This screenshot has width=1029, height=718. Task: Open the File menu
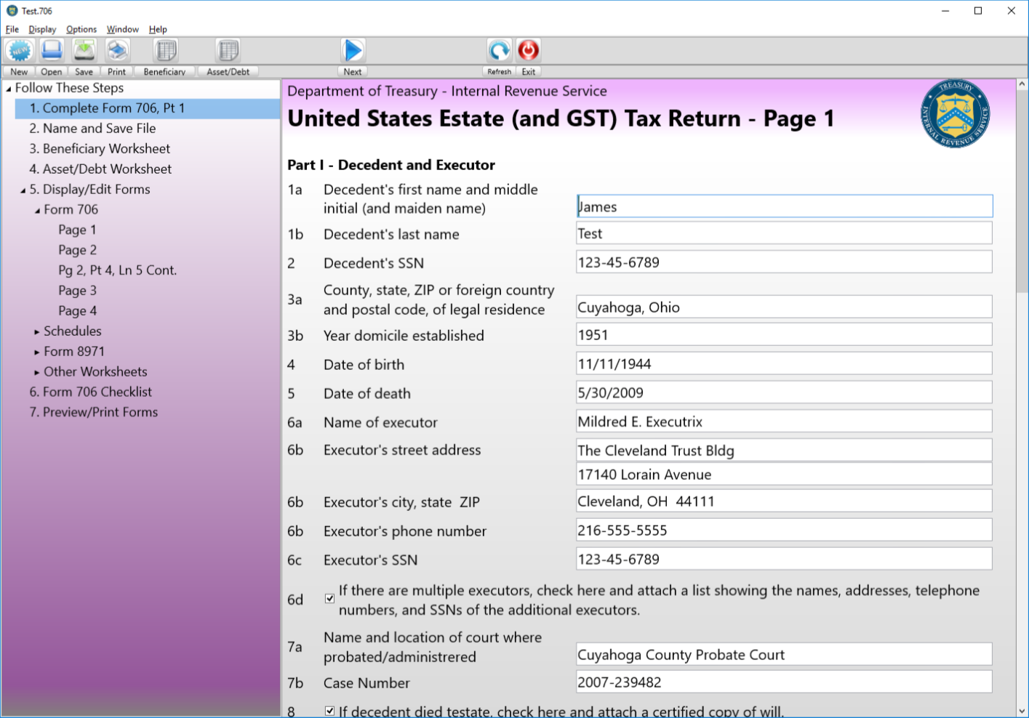coord(12,29)
